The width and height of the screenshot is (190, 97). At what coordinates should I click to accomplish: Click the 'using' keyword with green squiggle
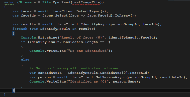coord(9,2)
